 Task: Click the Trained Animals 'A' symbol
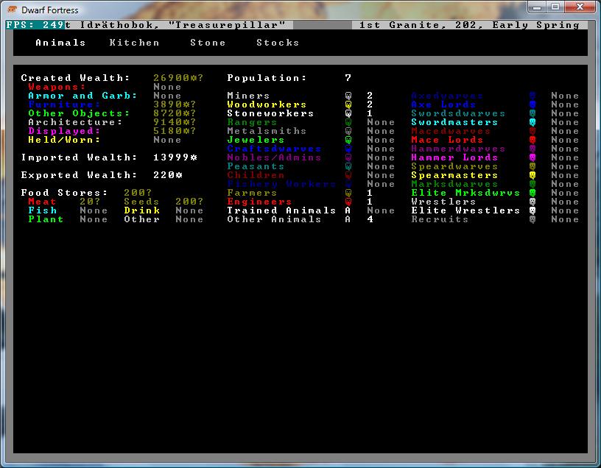click(x=348, y=210)
